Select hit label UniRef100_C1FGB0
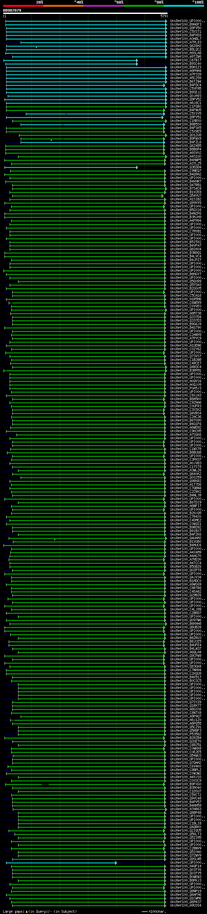Image resolution: width=207 pixels, height=914 pixels. click(x=185, y=106)
